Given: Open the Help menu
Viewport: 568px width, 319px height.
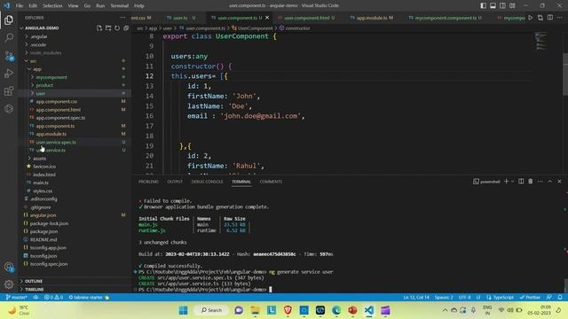Looking at the screenshot, I should point(139,5).
